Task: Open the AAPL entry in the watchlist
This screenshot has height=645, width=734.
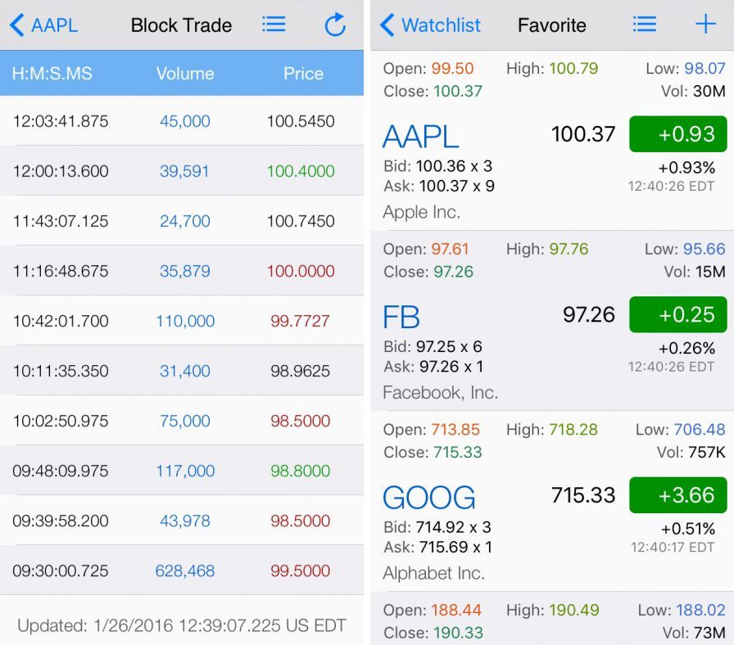Action: pos(421,137)
